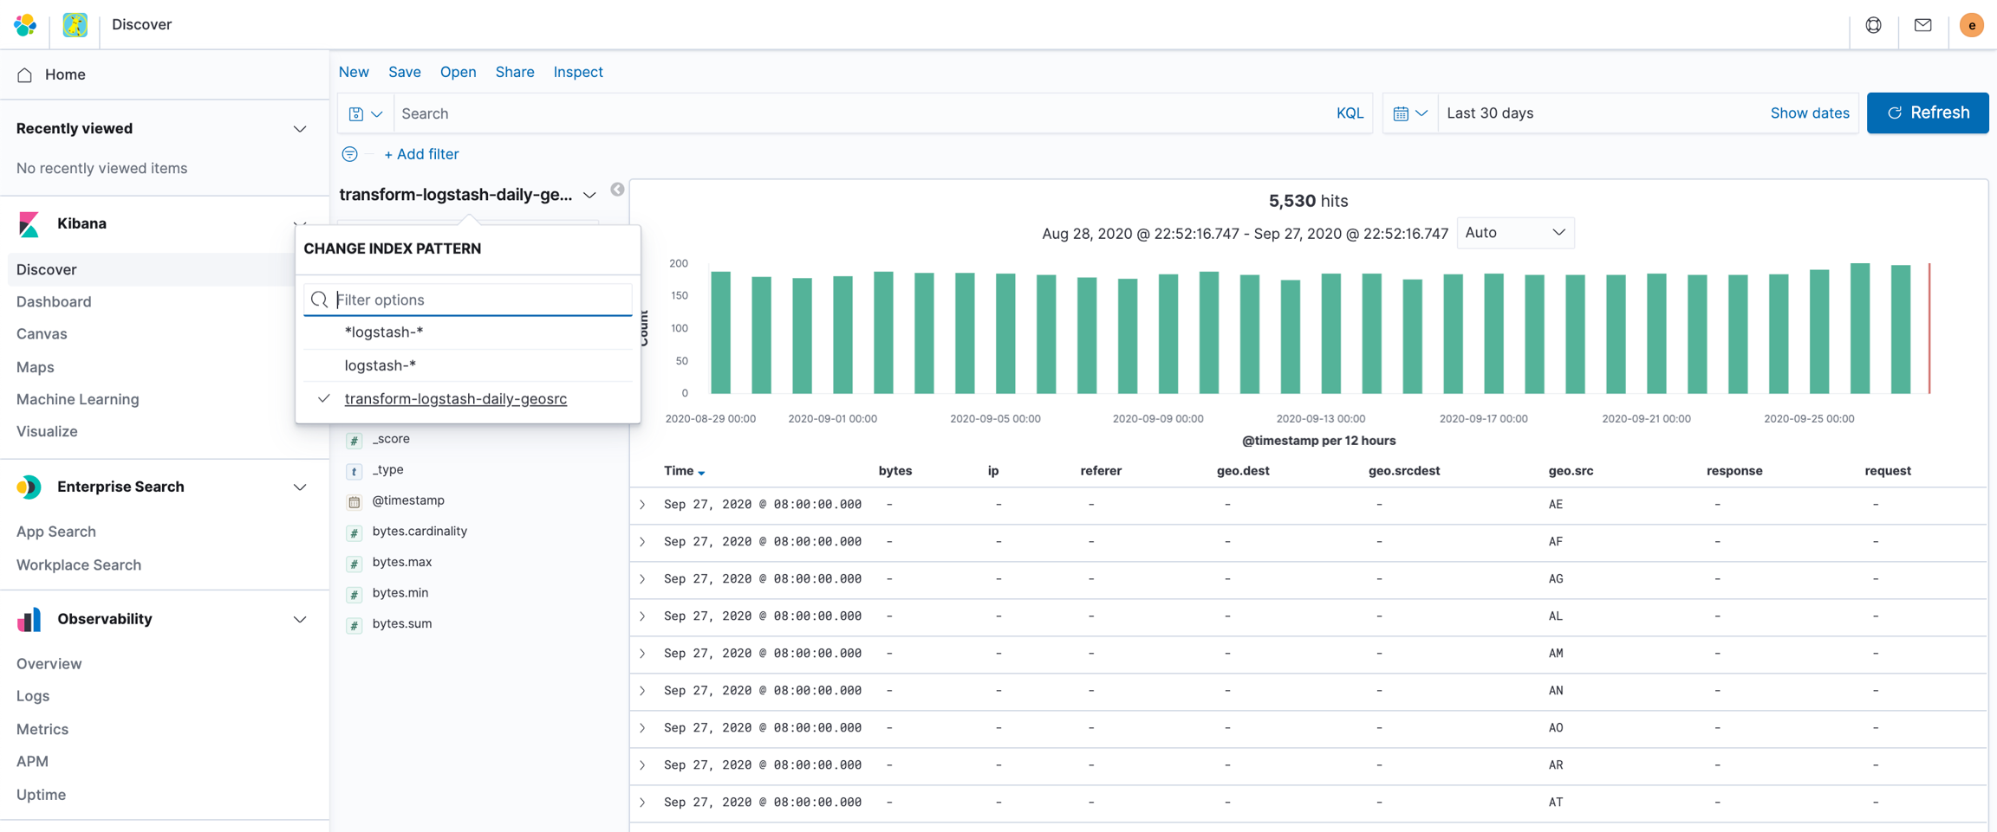The width and height of the screenshot is (1997, 832).
Task: Click the last histogram bar
Action: [1900, 329]
